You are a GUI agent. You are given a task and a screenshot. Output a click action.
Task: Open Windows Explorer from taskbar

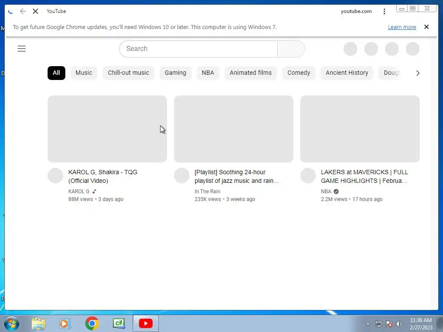click(x=39, y=324)
